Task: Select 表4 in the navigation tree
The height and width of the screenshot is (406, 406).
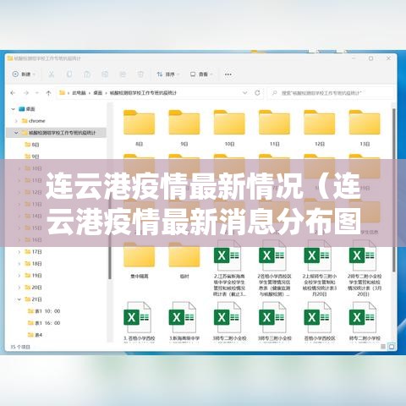Action: (x=35, y=335)
